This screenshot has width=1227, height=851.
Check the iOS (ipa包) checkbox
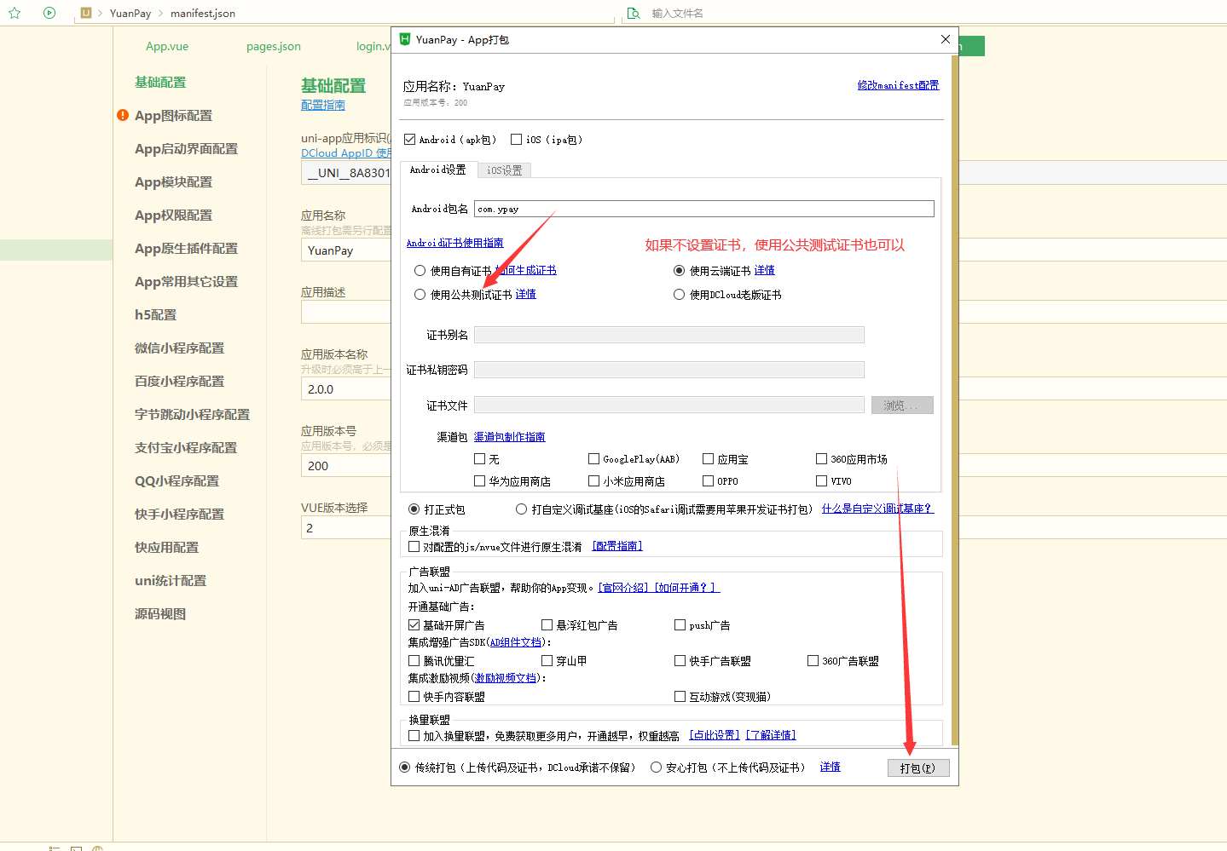pos(516,140)
